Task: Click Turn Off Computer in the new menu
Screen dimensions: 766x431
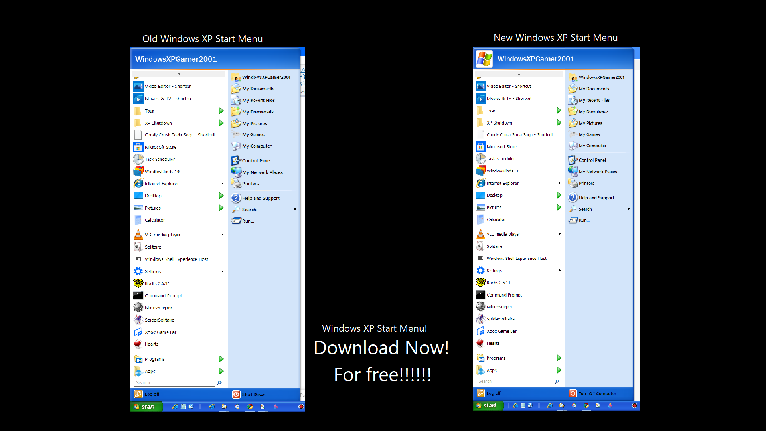Action: pos(597,393)
